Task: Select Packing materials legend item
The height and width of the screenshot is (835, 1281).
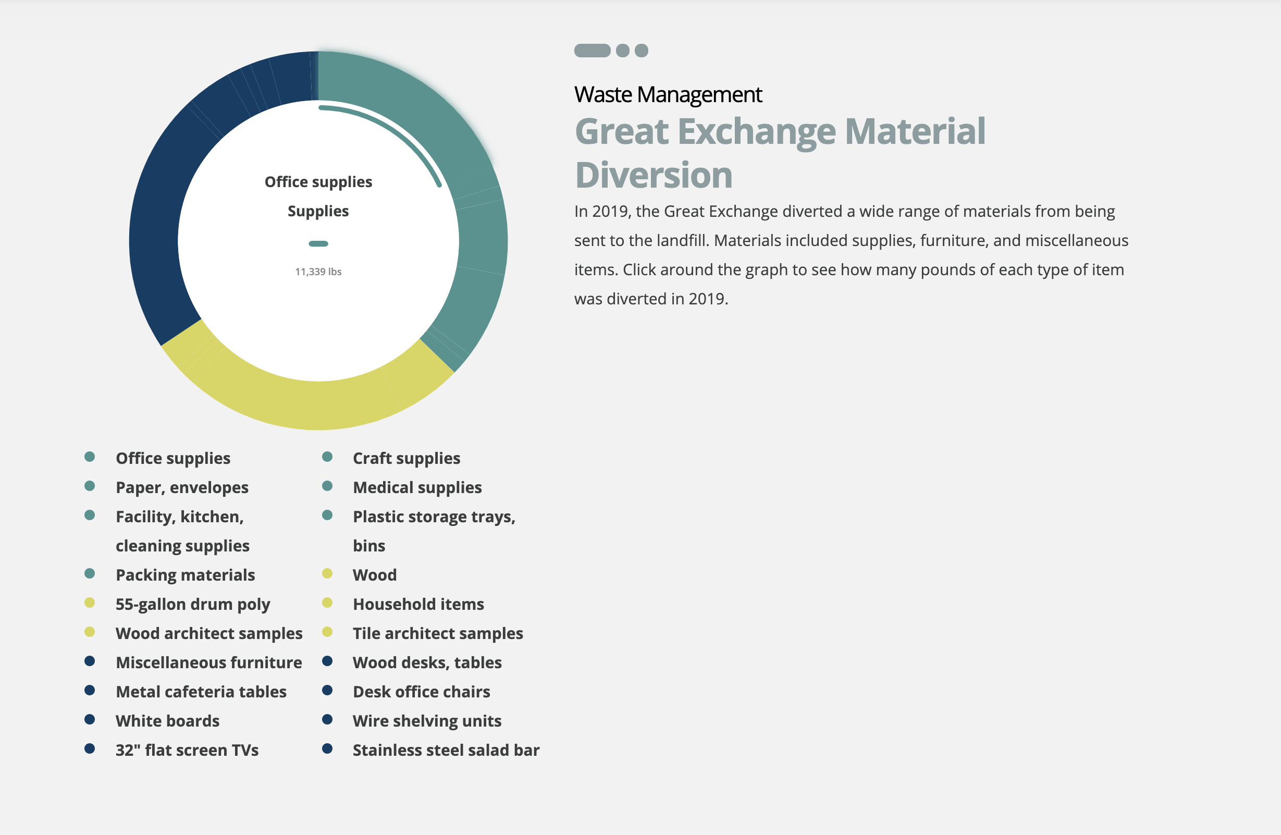Action: tap(185, 575)
